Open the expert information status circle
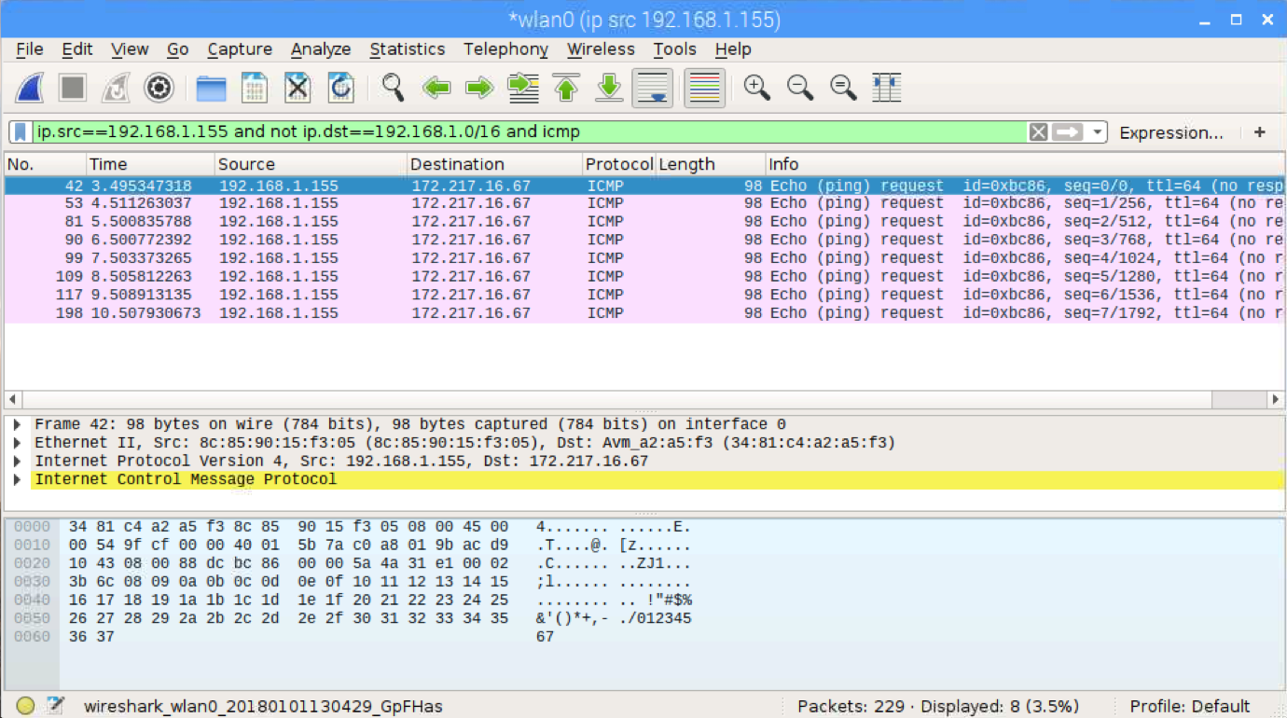The height and width of the screenshot is (718, 1287). pyautogui.click(x=25, y=706)
